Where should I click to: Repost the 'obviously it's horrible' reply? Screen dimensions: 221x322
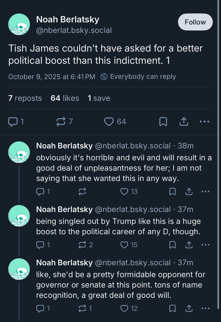82,192
